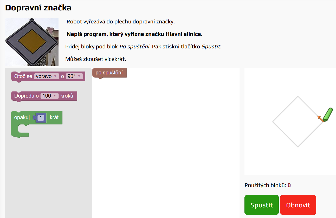Viewport: 336px width, 218px height.
Task: Select the 'po spuštění' start block
Action: pyautogui.click(x=109, y=73)
